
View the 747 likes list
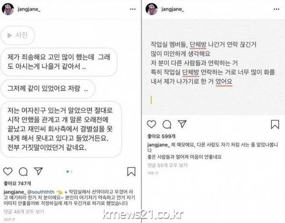(17, 184)
